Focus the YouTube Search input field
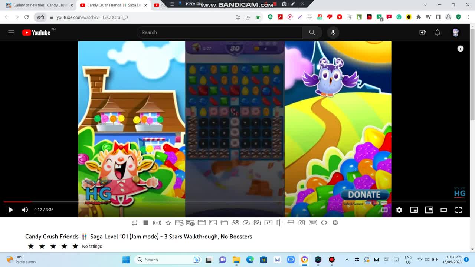 pyautogui.click(x=219, y=32)
